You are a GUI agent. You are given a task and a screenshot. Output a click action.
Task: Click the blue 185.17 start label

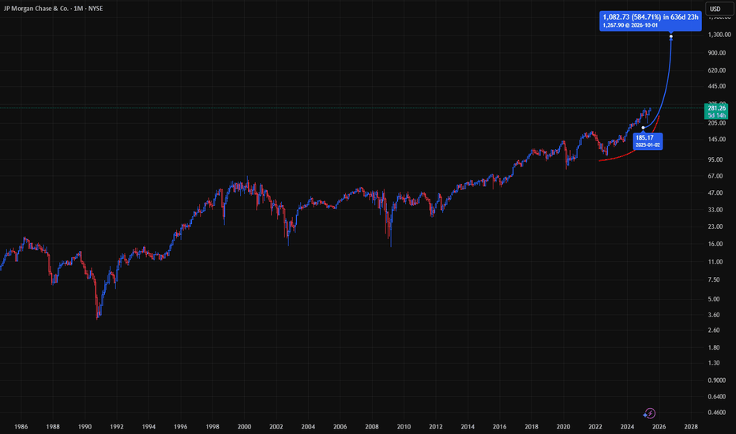pyautogui.click(x=648, y=140)
